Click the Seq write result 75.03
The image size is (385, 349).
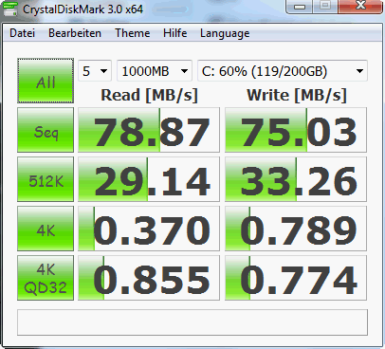tap(296, 130)
